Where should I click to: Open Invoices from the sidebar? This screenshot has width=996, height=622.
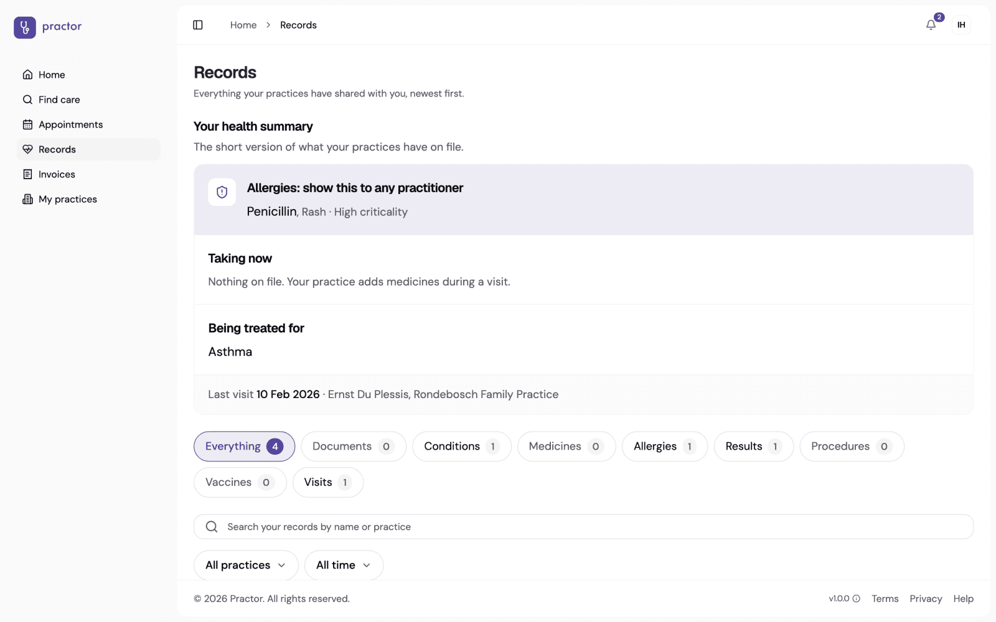point(88,174)
